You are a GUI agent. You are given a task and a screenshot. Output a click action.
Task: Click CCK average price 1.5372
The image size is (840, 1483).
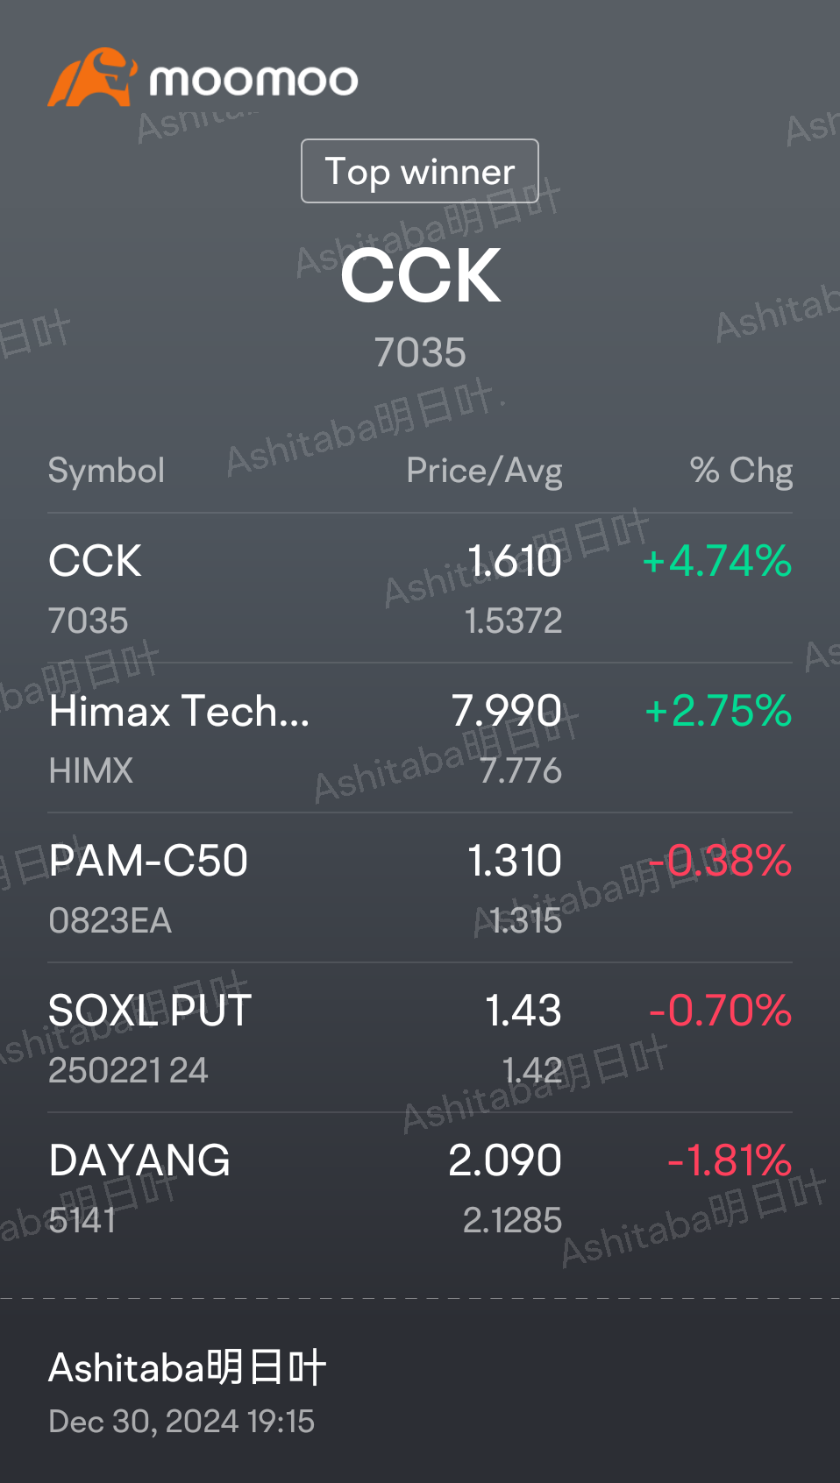click(x=513, y=621)
